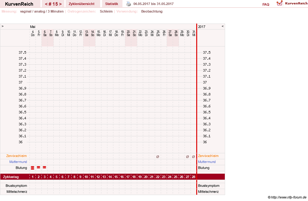Select date column 14. So
308x201 pixels.
93,33
